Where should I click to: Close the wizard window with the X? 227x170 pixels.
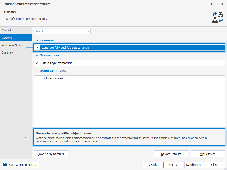pyautogui.click(x=222, y=4)
